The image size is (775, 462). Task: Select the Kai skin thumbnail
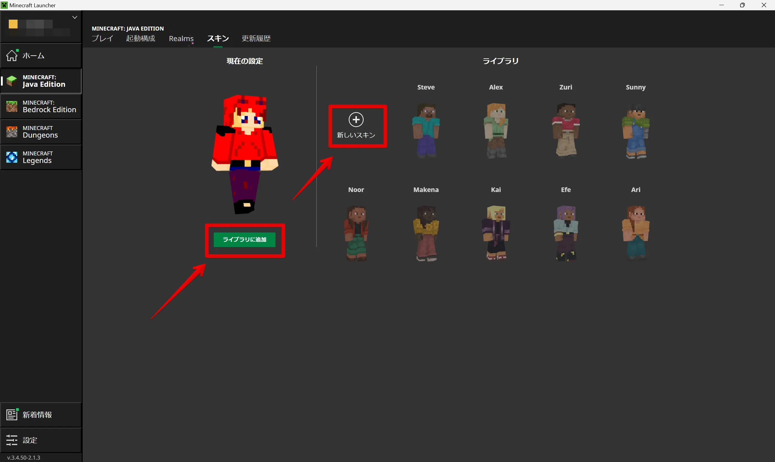coord(496,233)
